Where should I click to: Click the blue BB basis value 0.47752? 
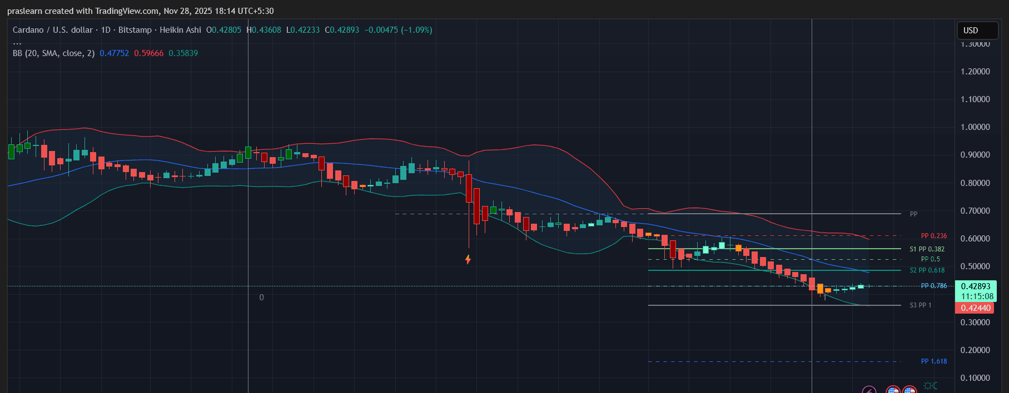click(x=114, y=53)
